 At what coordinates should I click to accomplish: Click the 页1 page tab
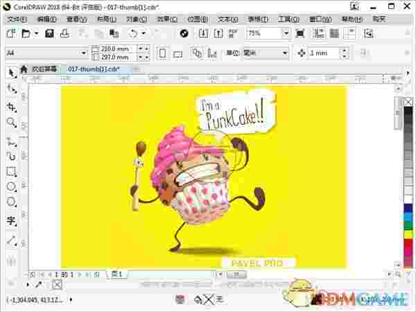(116, 274)
